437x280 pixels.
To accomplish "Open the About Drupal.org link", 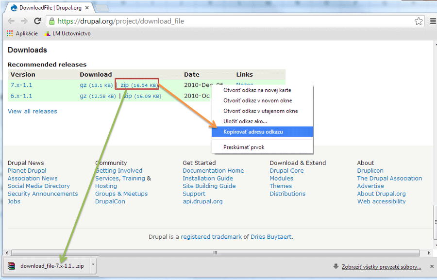I will 381,194.
